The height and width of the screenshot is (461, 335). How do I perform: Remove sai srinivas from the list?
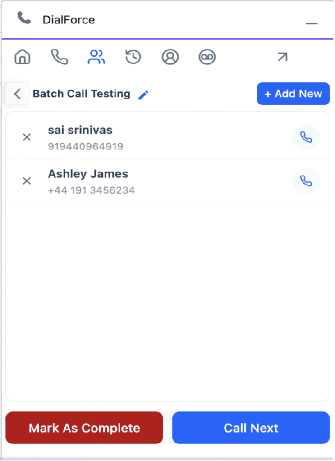tap(27, 137)
